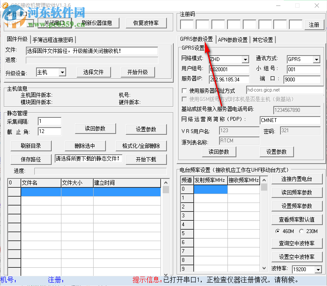The height and width of the screenshot is (286, 327).
Task: Click 格式化/全部删除 button
Action: pos(141,146)
